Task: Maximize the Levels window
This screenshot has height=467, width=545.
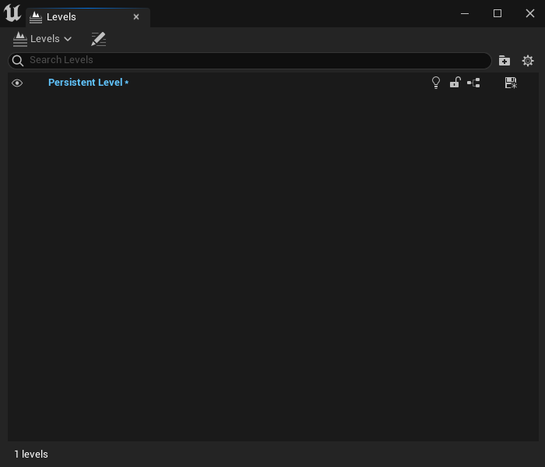Action: [x=498, y=13]
